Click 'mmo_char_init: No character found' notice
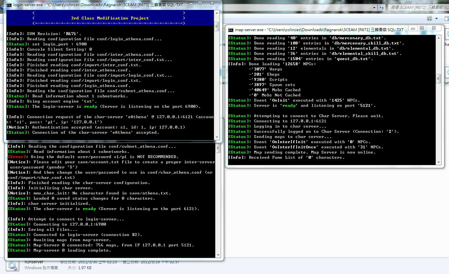449x274 pixels. [x=89, y=193]
